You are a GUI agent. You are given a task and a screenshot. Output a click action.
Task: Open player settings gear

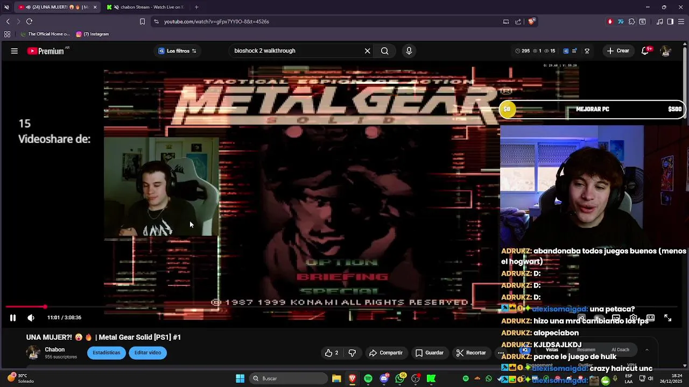634,318
